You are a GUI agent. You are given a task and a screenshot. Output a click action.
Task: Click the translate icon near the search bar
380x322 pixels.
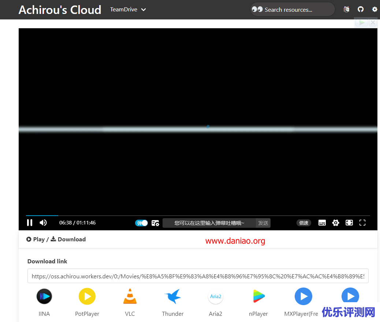[x=346, y=9]
